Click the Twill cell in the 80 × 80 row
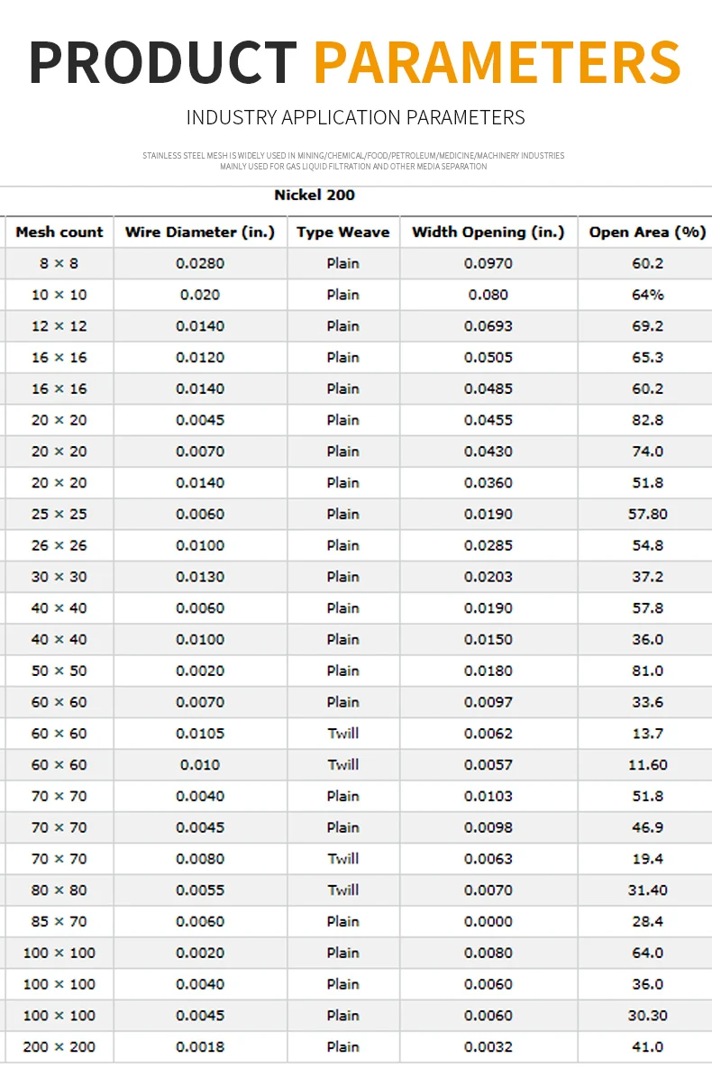 pyautogui.click(x=343, y=890)
